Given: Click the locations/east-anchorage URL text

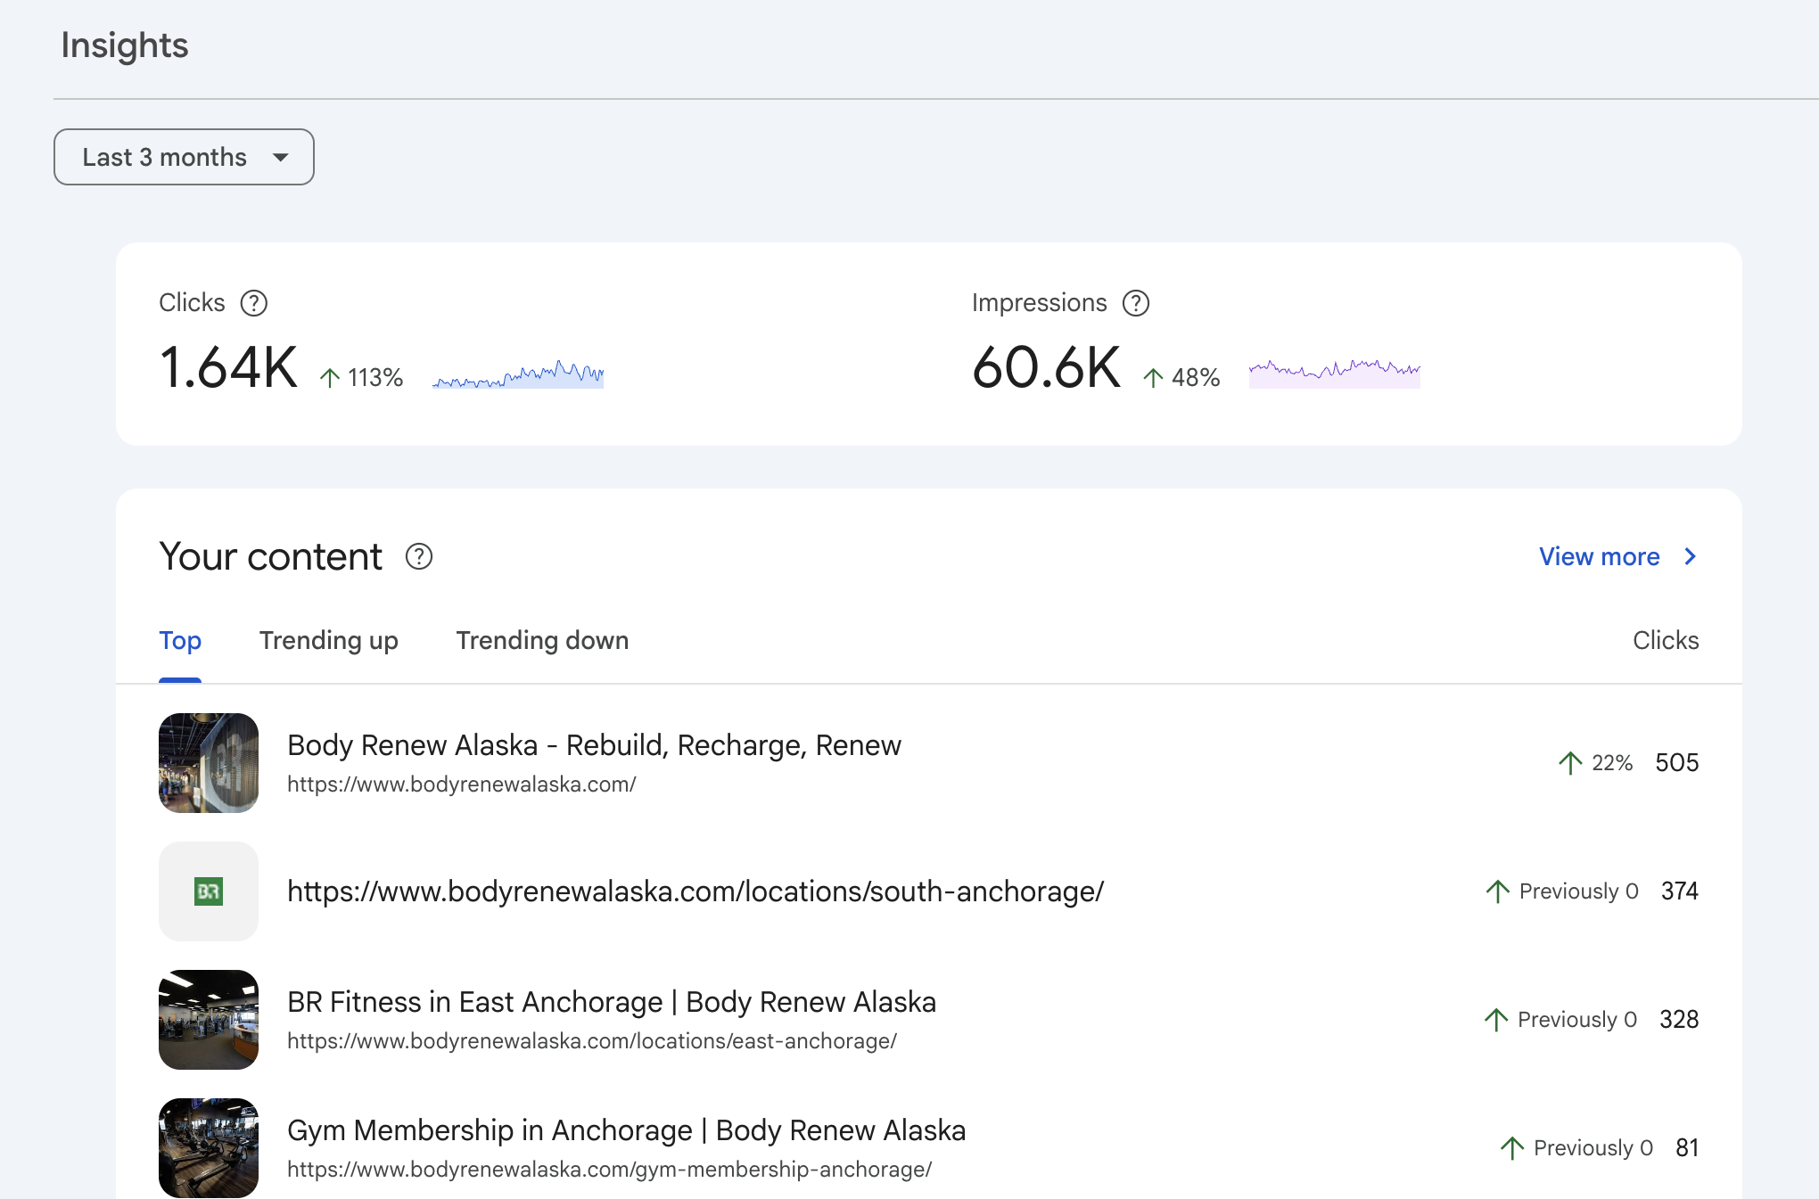Looking at the screenshot, I should pyautogui.click(x=592, y=1041).
